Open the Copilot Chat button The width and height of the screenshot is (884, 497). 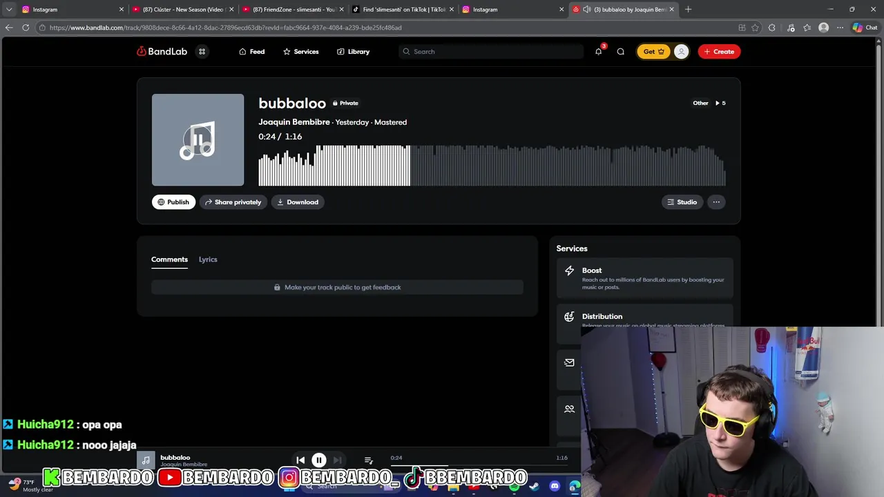(865, 28)
